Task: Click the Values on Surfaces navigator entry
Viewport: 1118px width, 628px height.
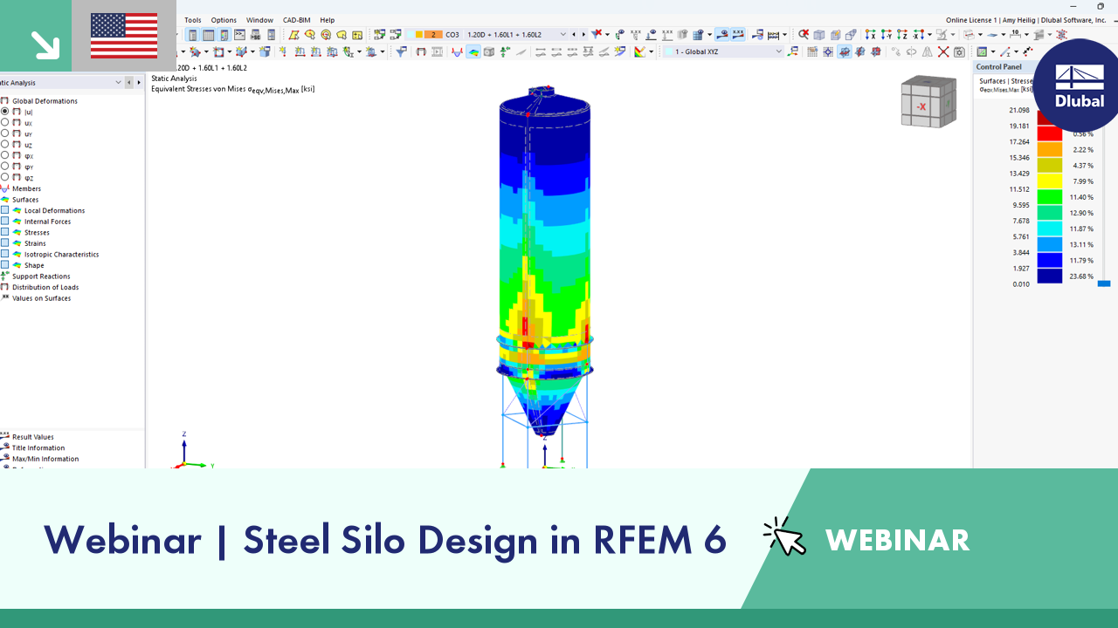Action: pyautogui.click(x=41, y=297)
